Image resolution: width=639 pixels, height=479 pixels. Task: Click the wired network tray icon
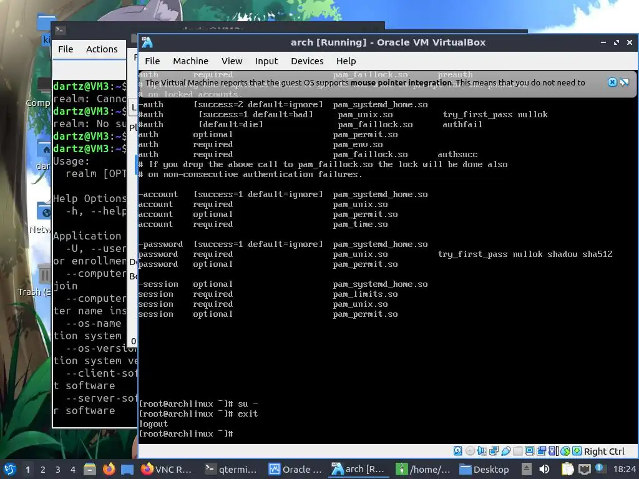(x=584, y=469)
